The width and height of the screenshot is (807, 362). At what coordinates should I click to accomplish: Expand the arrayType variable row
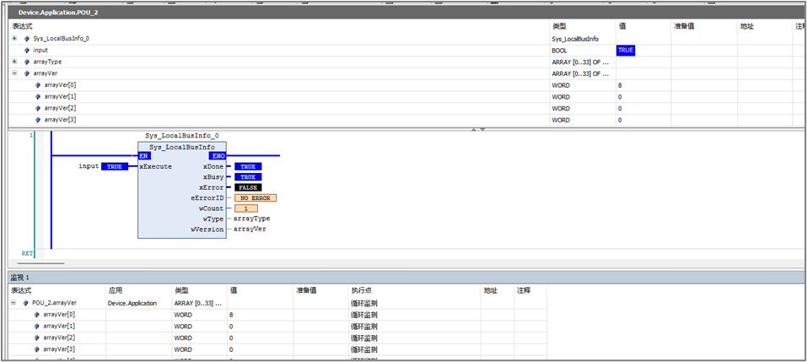[x=14, y=62]
